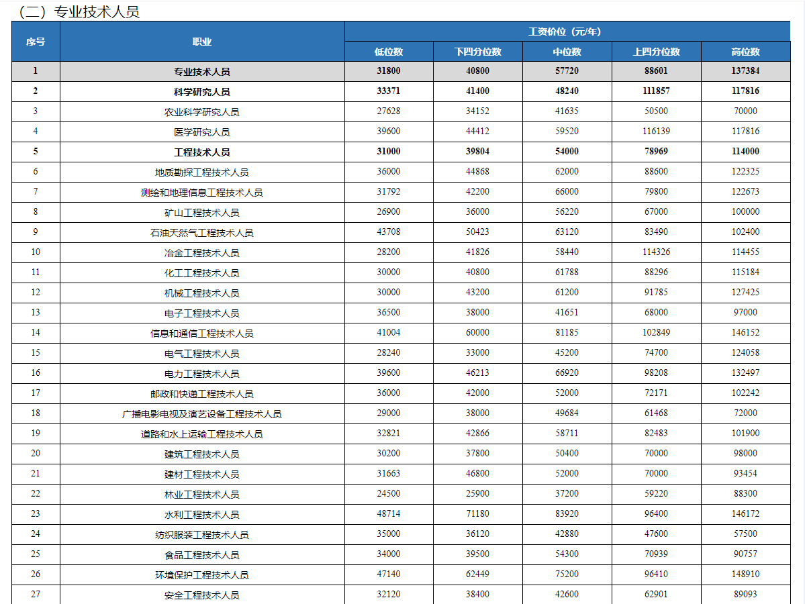Viewport: 805px width, 604px height.
Task: Click the 农业科学研究人员 cell
Action: click(202, 112)
